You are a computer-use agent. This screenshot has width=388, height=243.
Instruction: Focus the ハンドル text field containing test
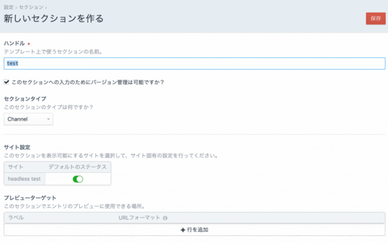point(194,63)
